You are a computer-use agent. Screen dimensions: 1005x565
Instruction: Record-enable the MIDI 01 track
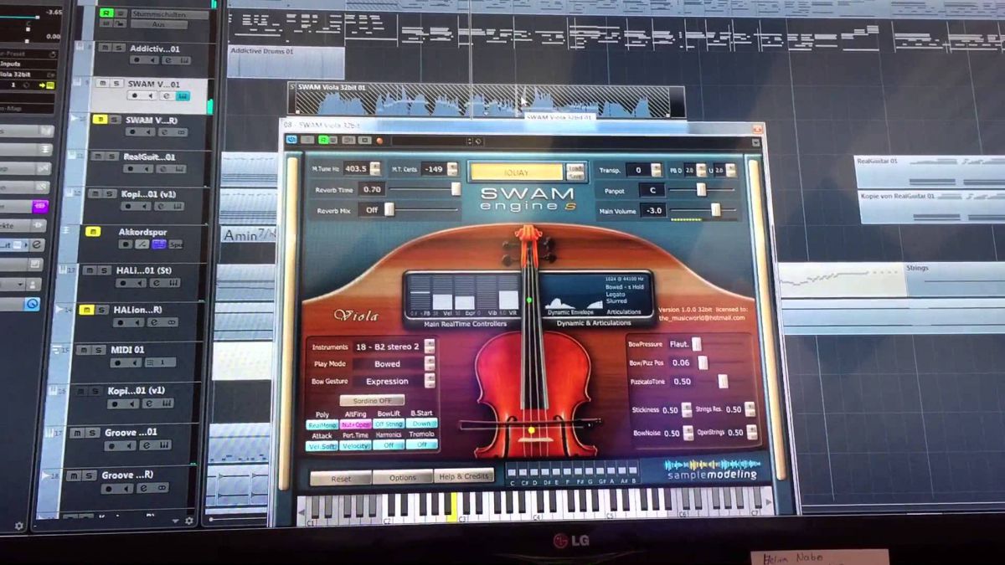[x=120, y=362]
